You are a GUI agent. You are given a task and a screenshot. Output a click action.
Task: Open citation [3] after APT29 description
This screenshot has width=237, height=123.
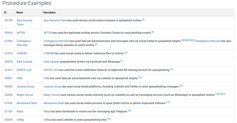tap(153, 32)
